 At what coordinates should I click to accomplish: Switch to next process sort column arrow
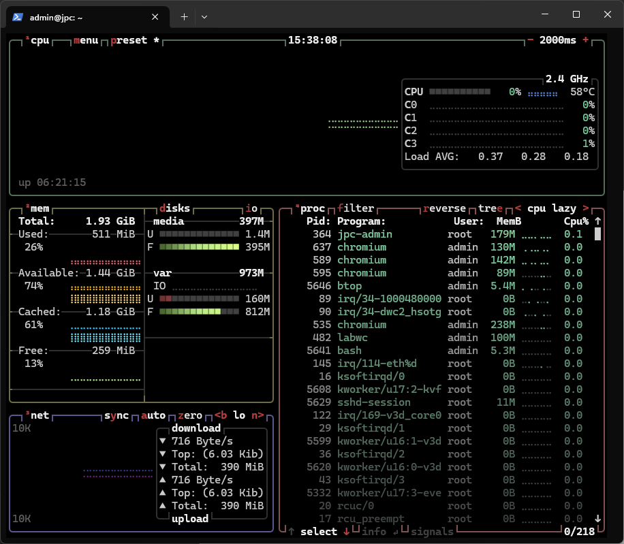point(585,208)
